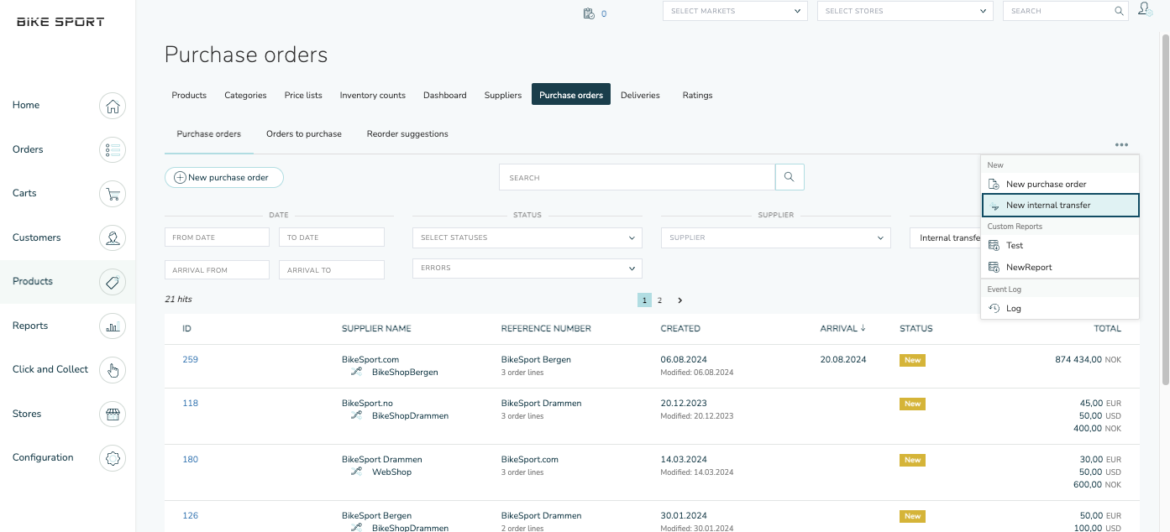Click the Supplier Name column header
Screen dimensions: 1170x532
click(x=376, y=328)
